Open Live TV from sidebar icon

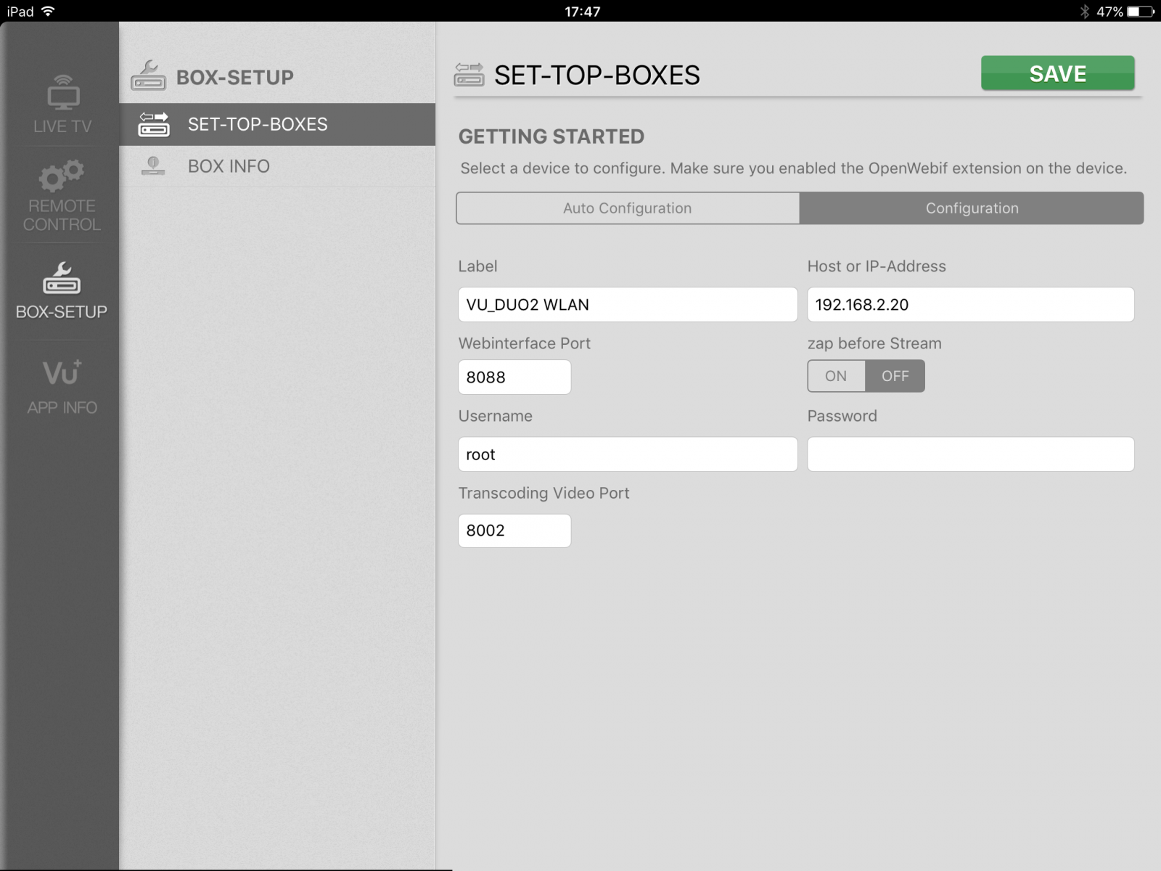tap(62, 92)
